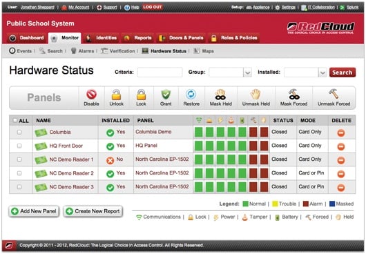Open the HQ Panel link
Viewport: 366px width, 254px height.
(146, 146)
